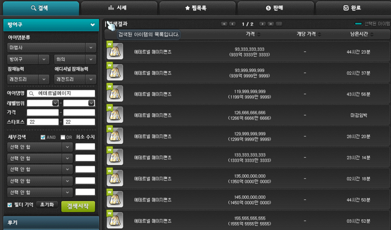Open the 찜목록 tab
Image resolution: width=391 pixels, height=230 pixels.
197,8
